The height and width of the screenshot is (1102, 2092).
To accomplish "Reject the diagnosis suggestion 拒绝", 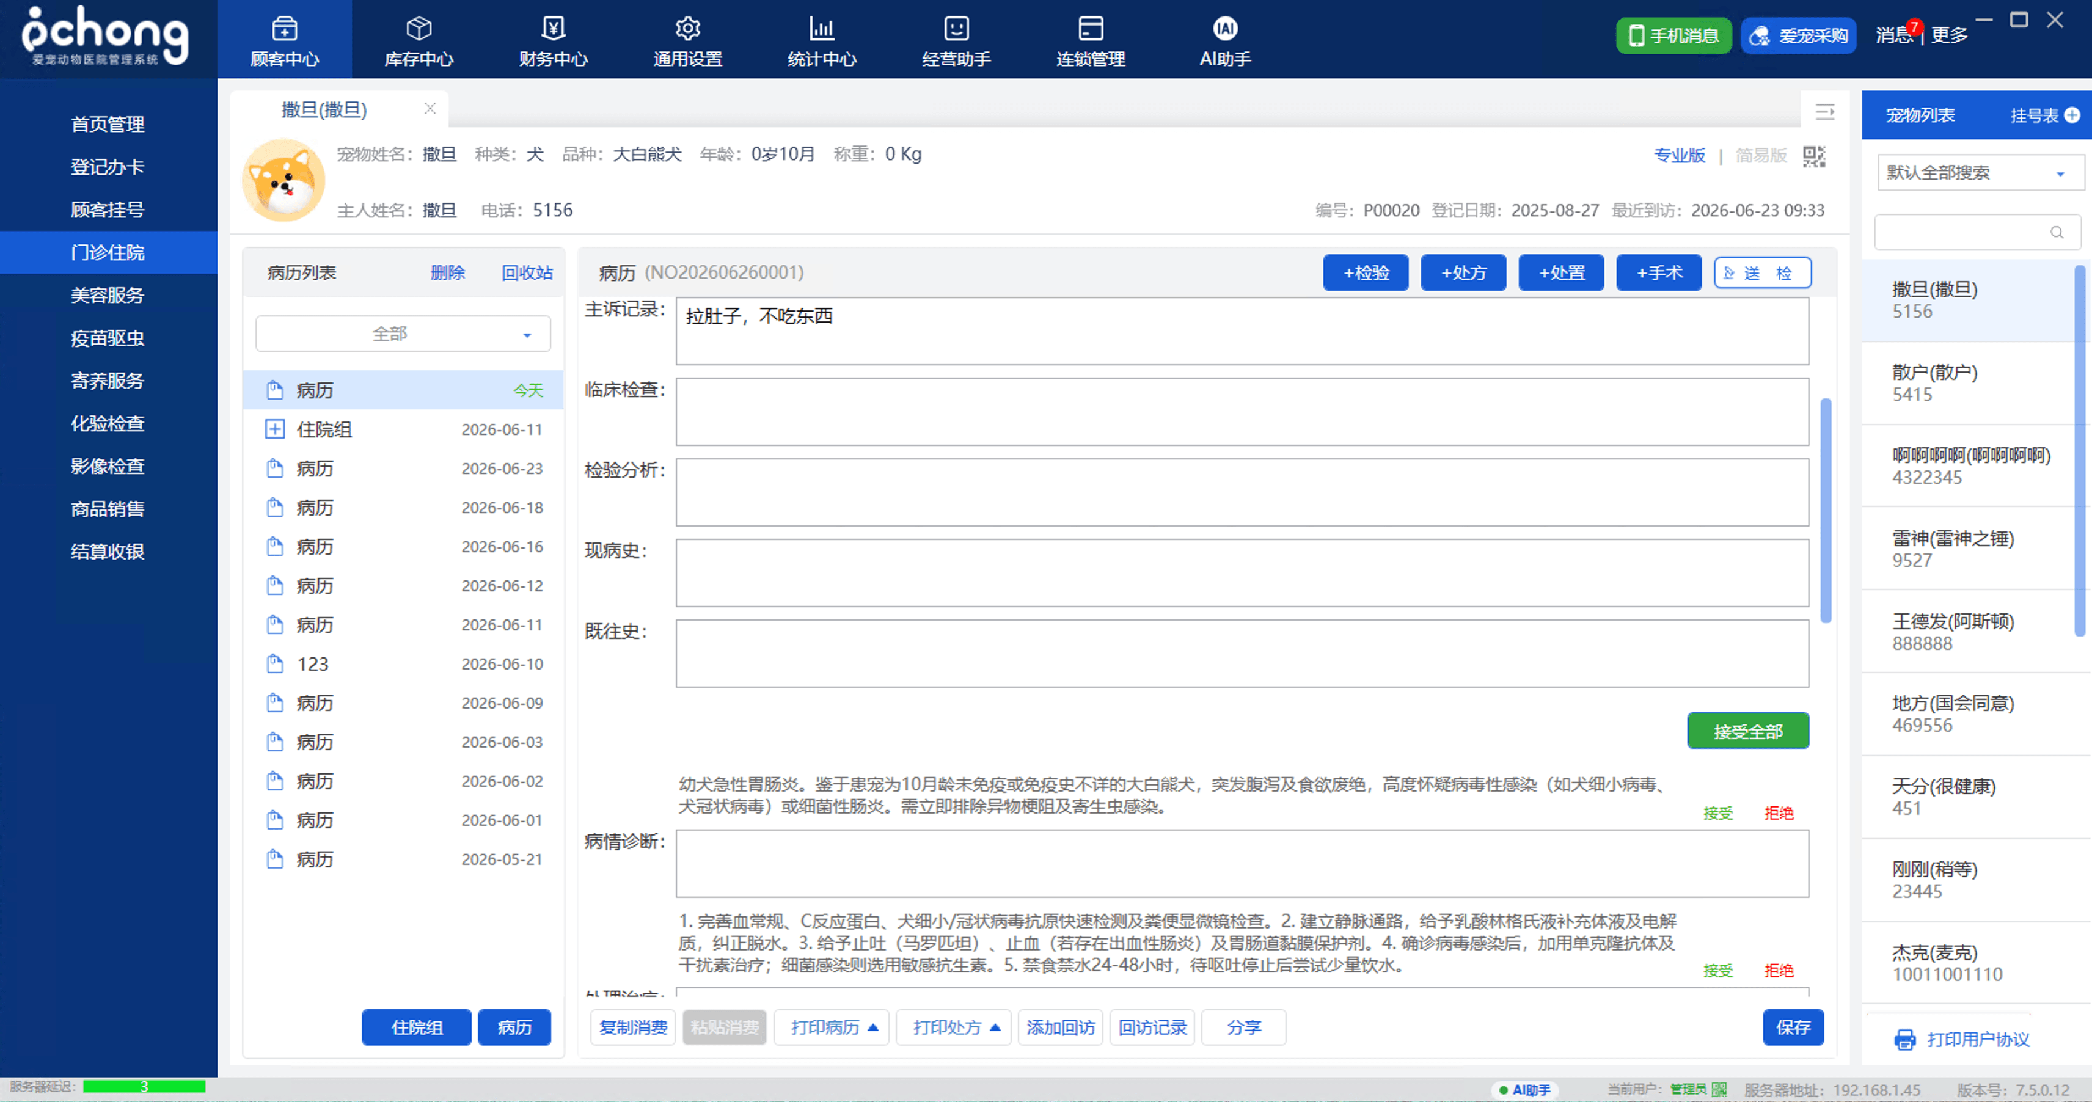I will 1779,813.
